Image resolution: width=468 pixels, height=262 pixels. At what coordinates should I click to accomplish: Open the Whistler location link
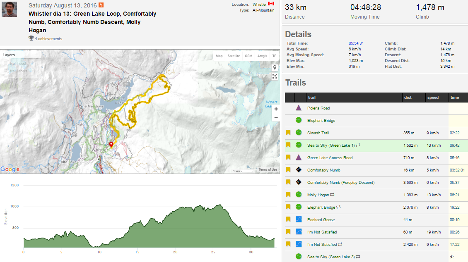click(260, 4)
